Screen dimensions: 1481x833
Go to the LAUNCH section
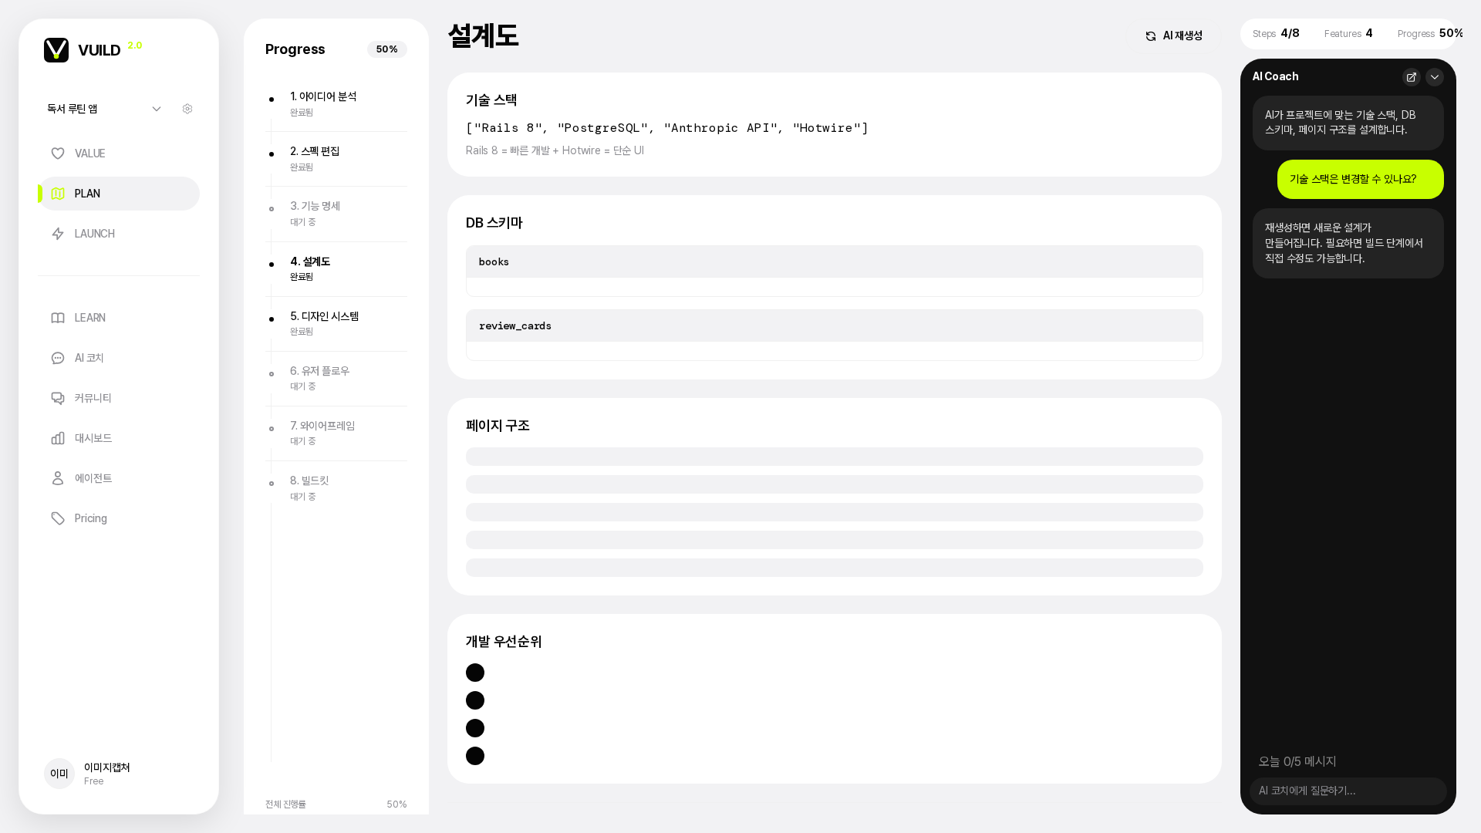pyautogui.click(x=119, y=234)
